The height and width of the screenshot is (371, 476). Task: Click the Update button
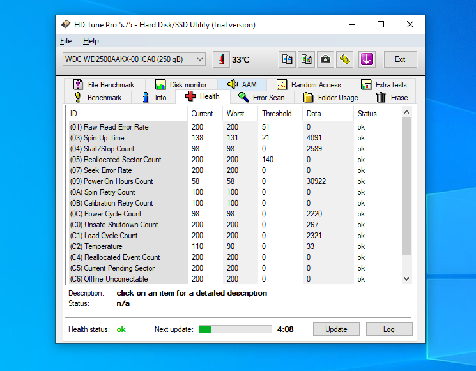[336, 329]
